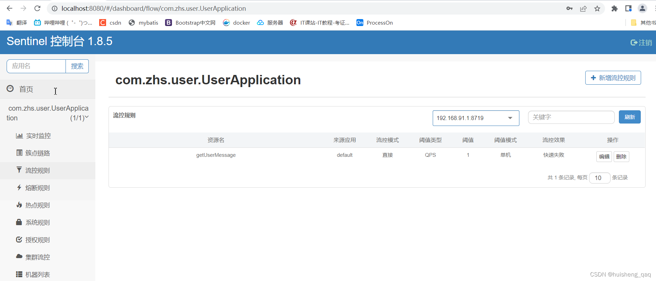656x281 pixels.
Task: Edit the getUserMessage rule with 编辑
Action: pos(604,156)
